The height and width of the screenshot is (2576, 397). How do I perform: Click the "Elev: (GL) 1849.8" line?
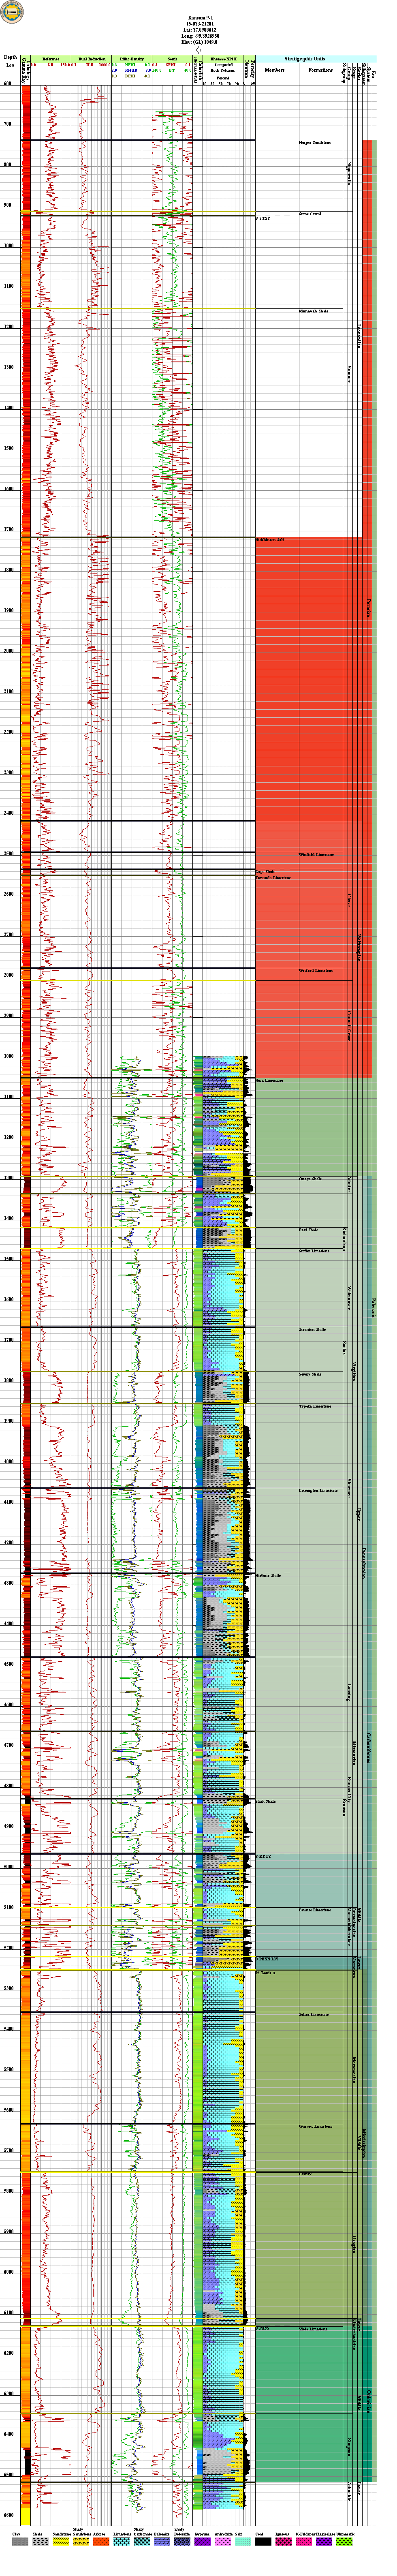pyautogui.click(x=199, y=42)
